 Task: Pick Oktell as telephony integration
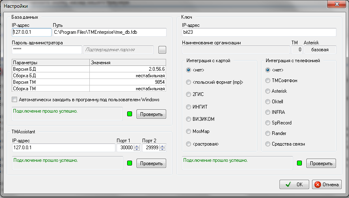[x=268, y=102]
